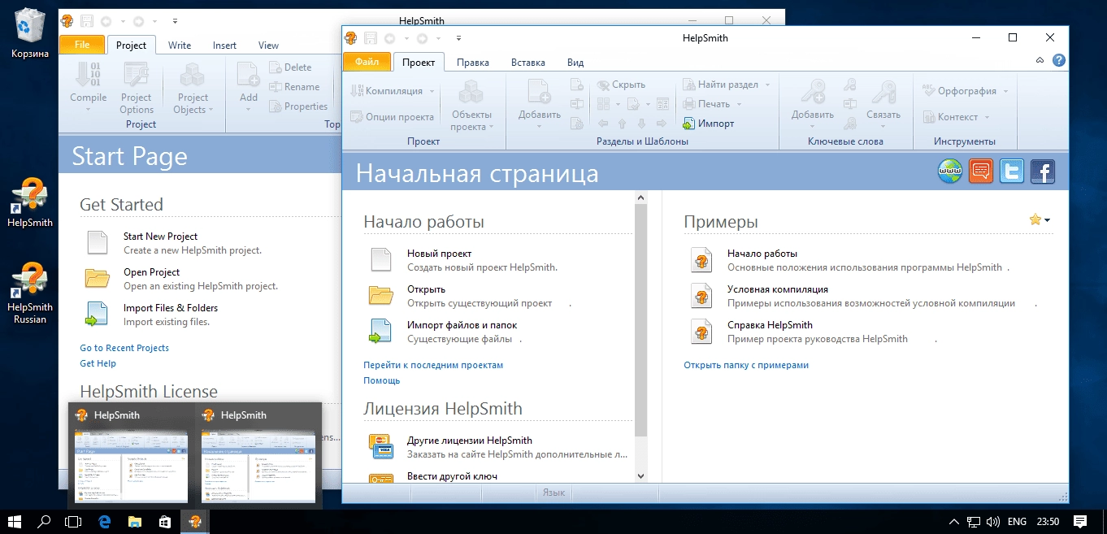
Task: Click the Go to Recent Projects link
Action: coord(124,348)
